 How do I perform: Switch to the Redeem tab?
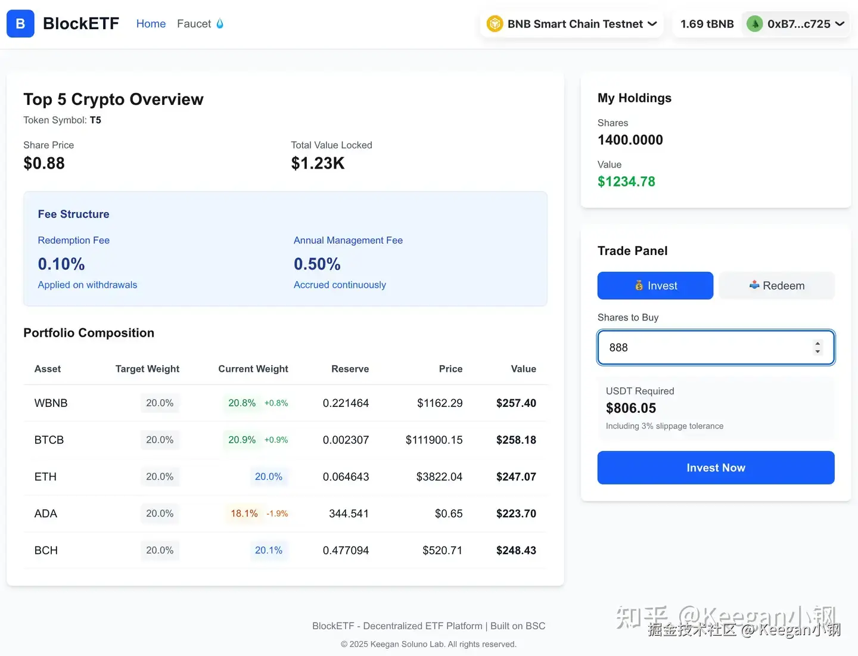(x=777, y=285)
